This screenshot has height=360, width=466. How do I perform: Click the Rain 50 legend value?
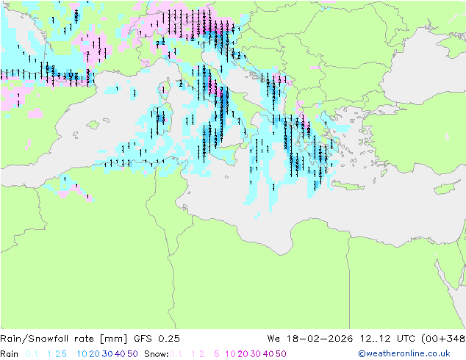[132, 354]
